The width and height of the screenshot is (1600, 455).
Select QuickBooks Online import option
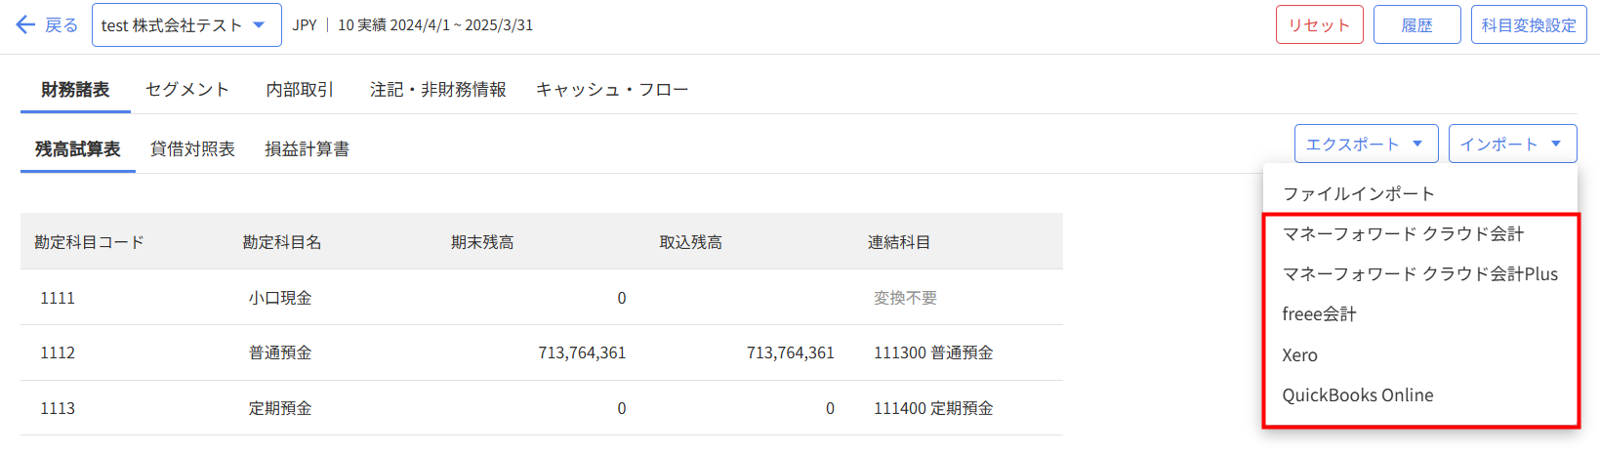pyautogui.click(x=1357, y=395)
